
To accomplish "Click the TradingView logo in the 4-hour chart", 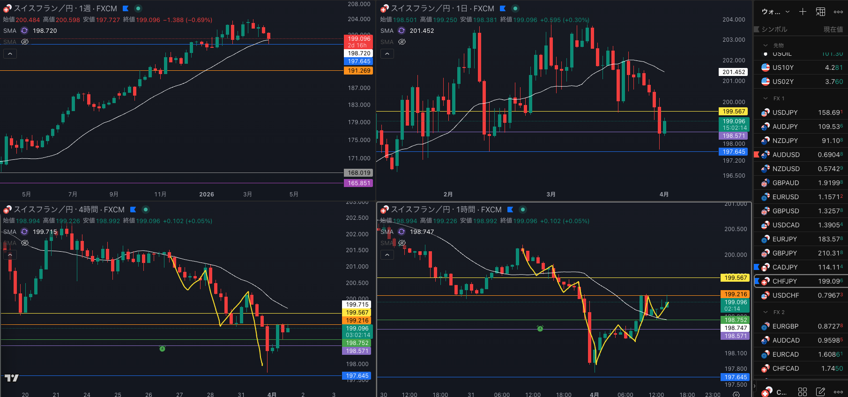I will tap(12, 378).
